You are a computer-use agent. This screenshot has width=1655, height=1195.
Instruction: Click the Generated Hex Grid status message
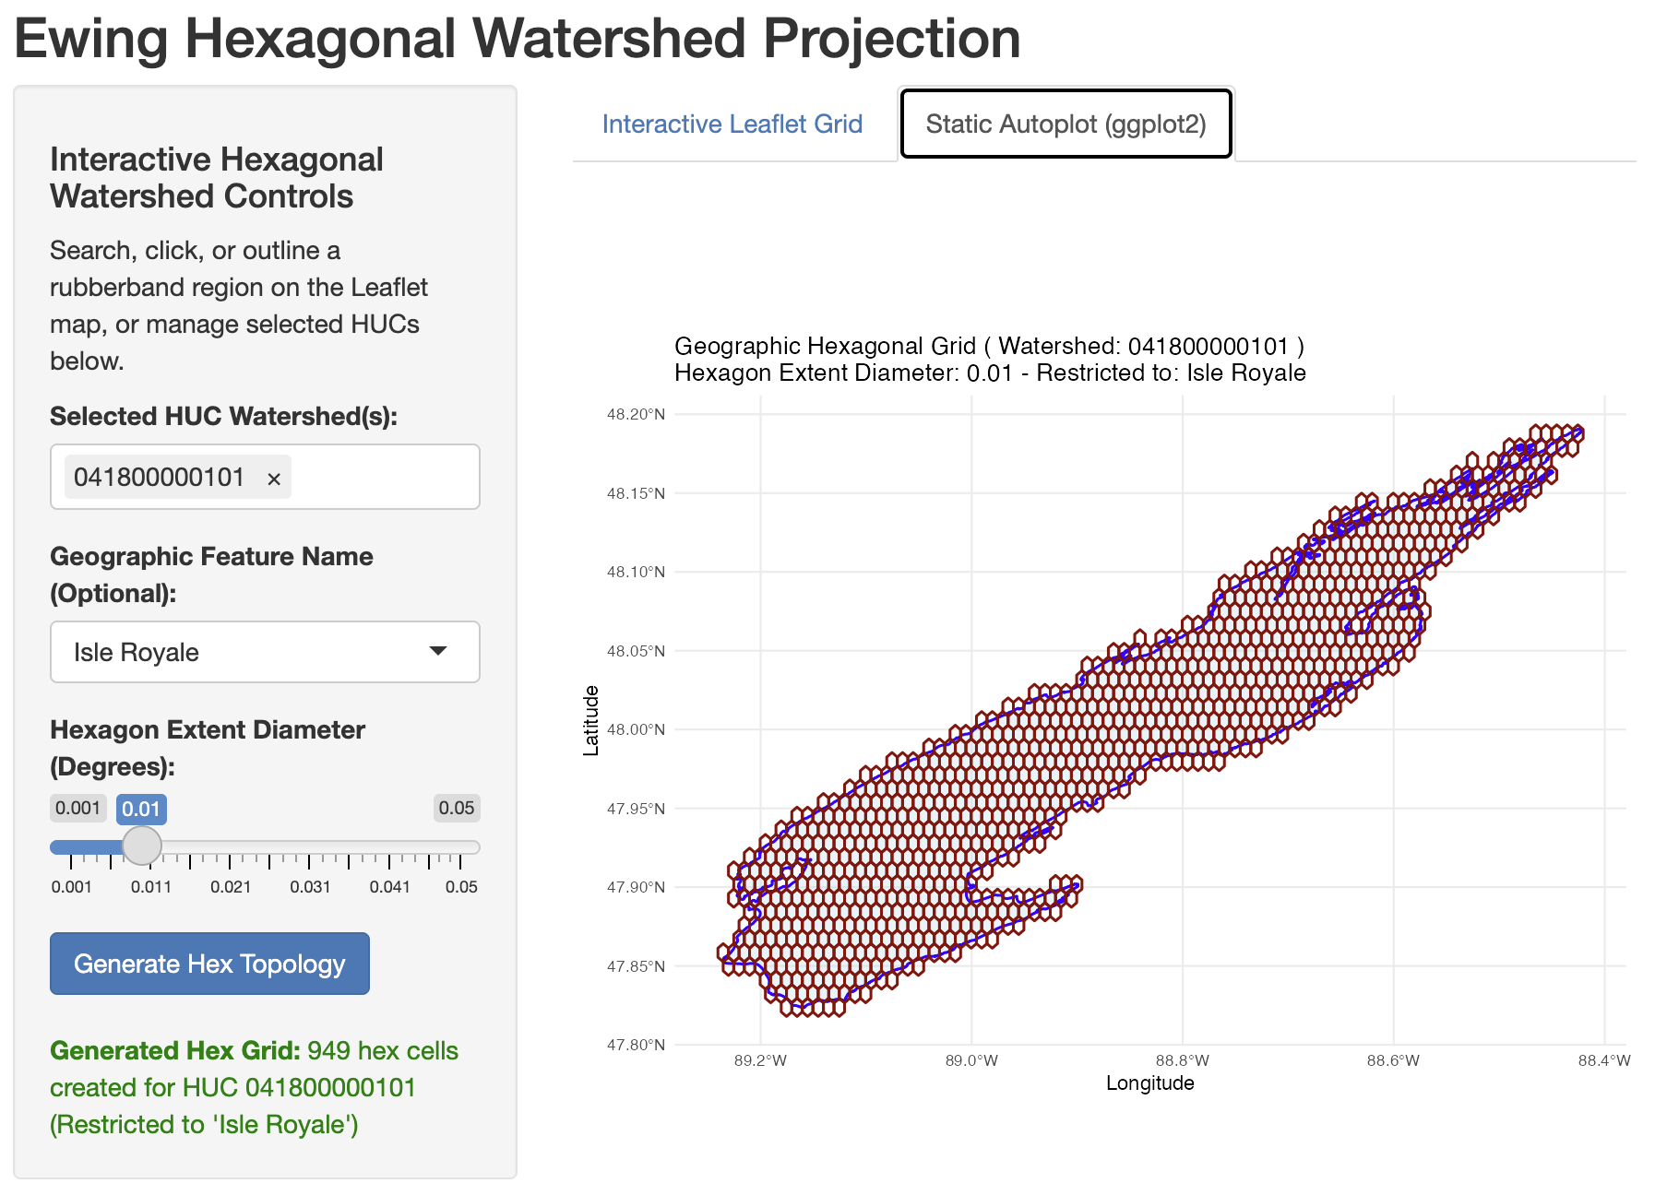coord(254,1088)
